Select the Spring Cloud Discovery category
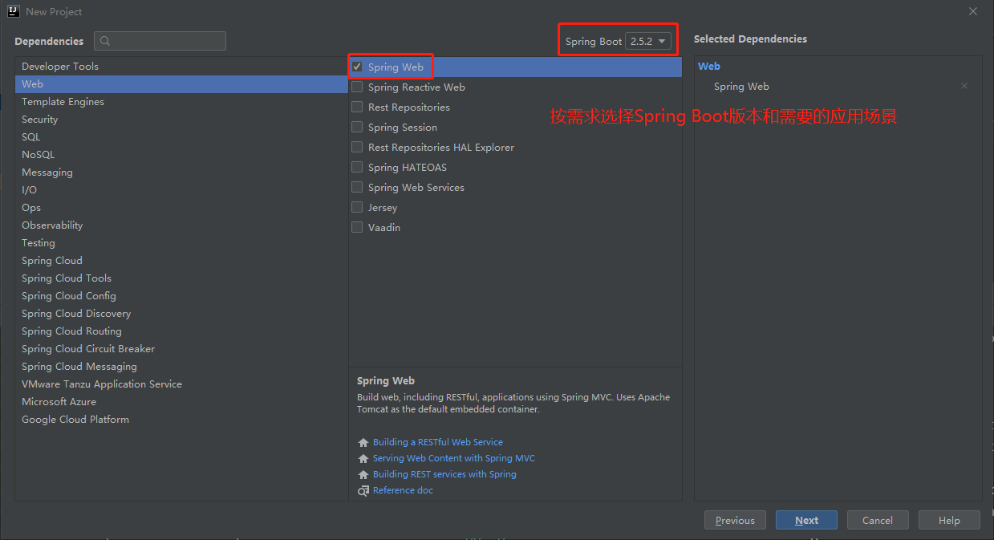 click(x=76, y=313)
